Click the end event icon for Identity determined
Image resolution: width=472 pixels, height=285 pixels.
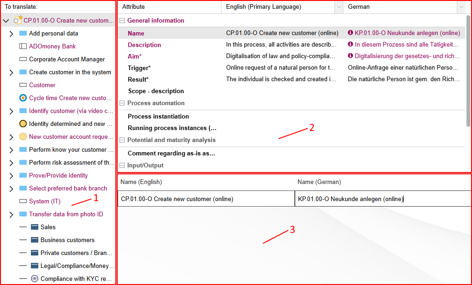tap(23, 124)
